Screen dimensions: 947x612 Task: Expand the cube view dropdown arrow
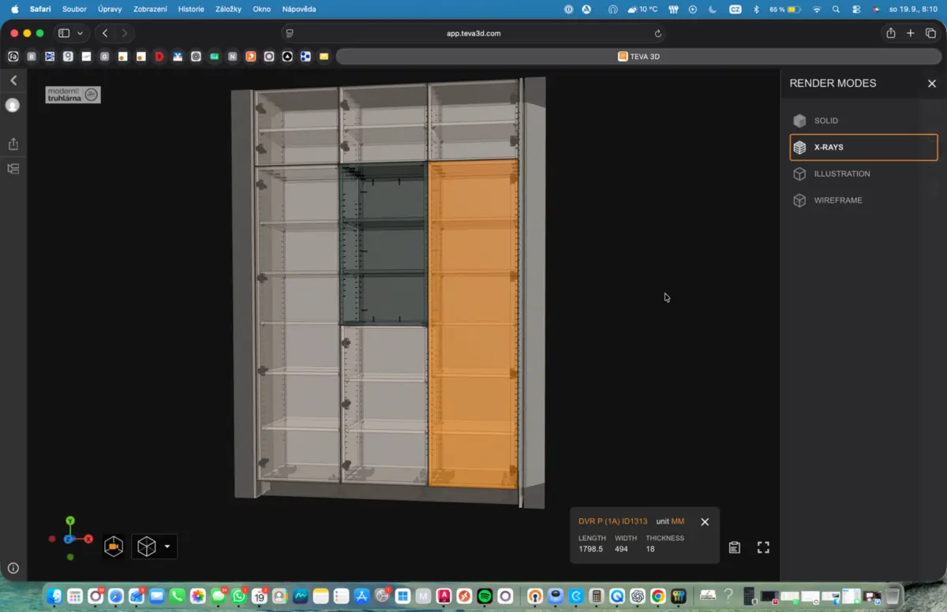click(167, 547)
